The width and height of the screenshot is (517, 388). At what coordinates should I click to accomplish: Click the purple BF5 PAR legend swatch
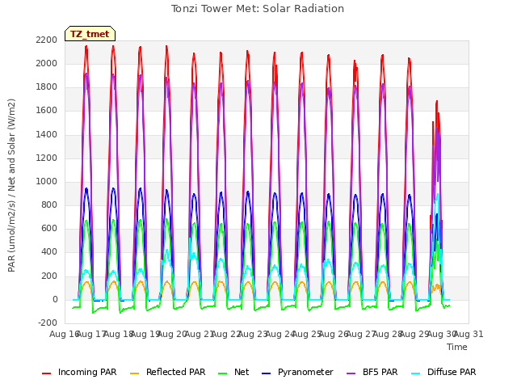[351, 373]
